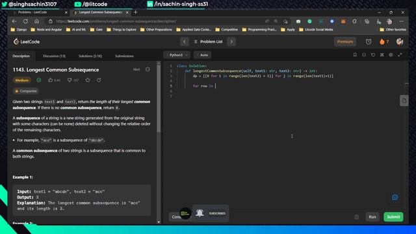
Task: Switch to the Description tab
Action: coord(21,56)
